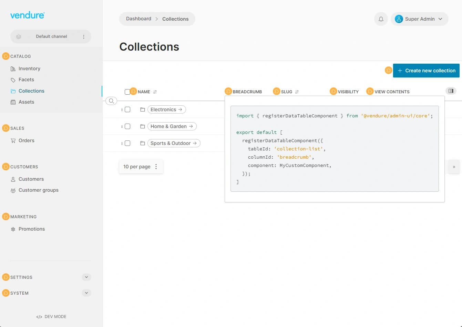Image resolution: width=462 pixels, height=327 pixels.
Task: Open the table search magnifier icon
Action: [x=111, y=101]
